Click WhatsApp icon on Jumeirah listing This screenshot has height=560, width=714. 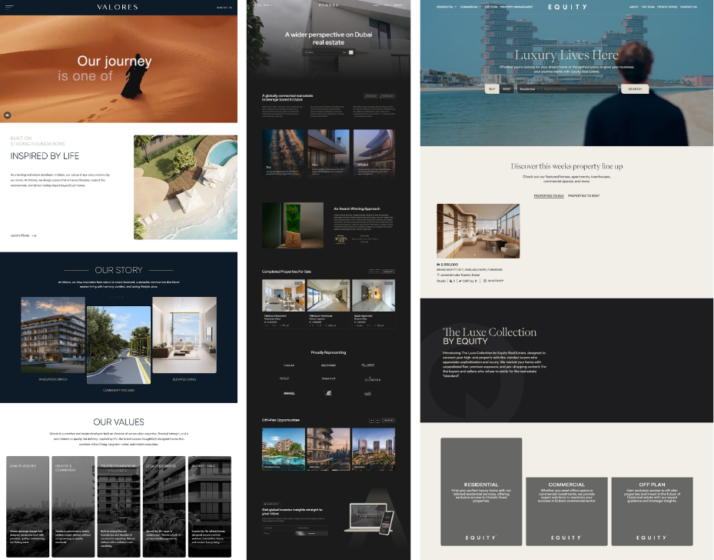[485, 281]
